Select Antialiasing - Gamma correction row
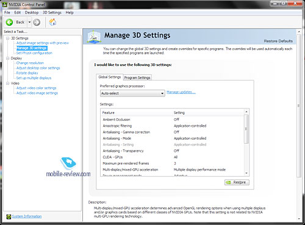305x225 pixels. pyautogui.click(x=172, y=132)
